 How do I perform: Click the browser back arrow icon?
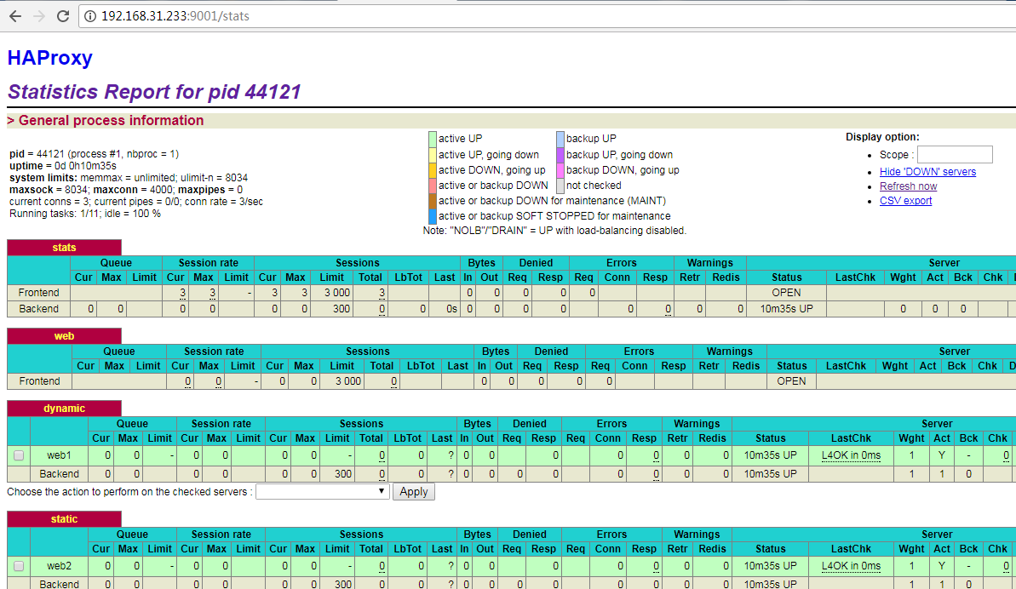pos(14,16)
